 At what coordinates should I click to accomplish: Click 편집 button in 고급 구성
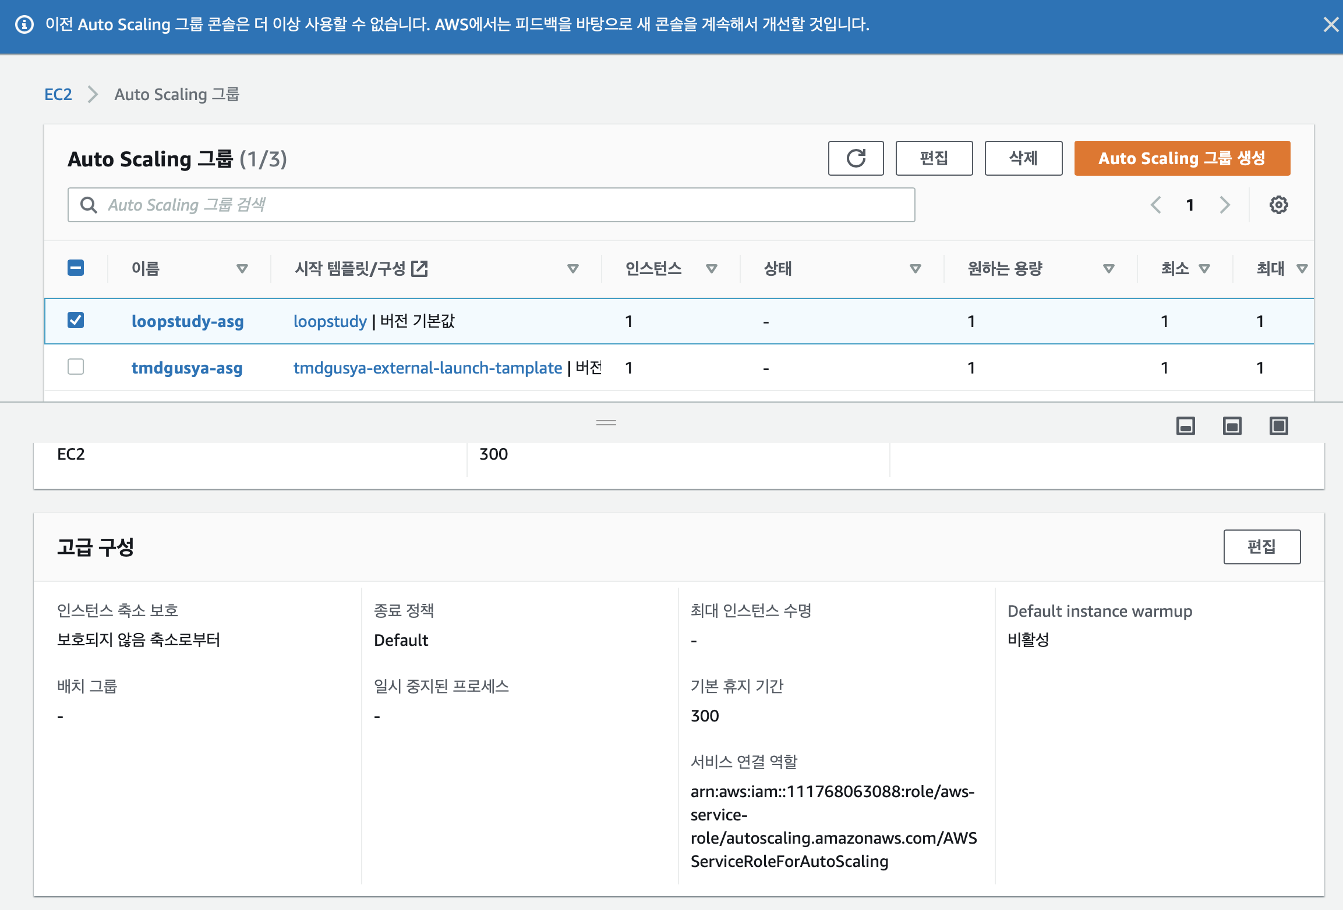coord(1261,547)
